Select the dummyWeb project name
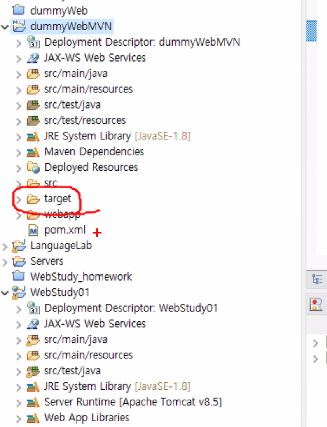Screen dimensions: 327x427 click(59, 11)
